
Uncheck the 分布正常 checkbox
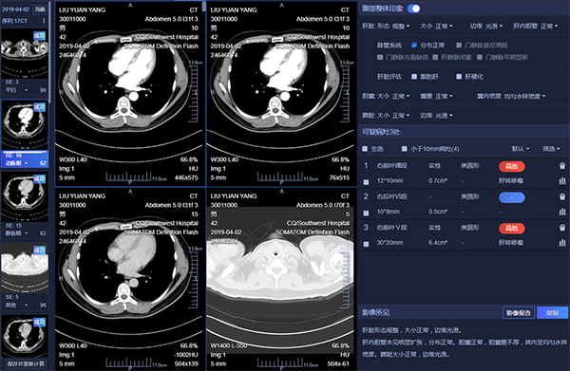pyautogui.click(x=414, y=45)
